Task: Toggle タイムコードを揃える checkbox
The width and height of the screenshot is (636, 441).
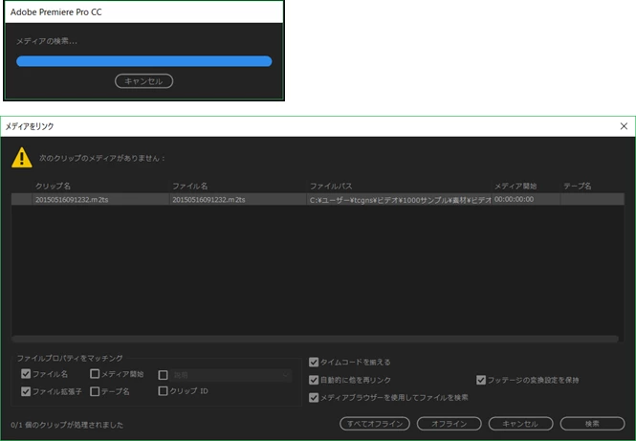Action: coord(314,362)
